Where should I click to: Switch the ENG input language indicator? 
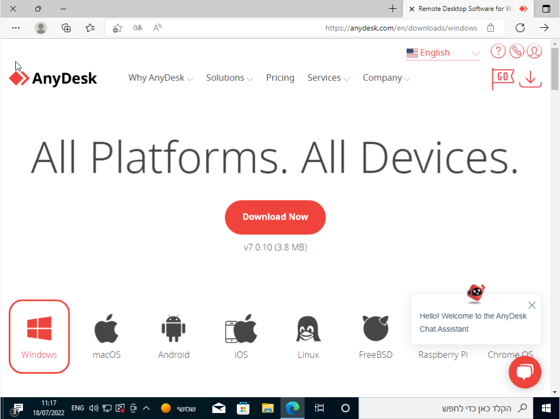coord(78,408)
